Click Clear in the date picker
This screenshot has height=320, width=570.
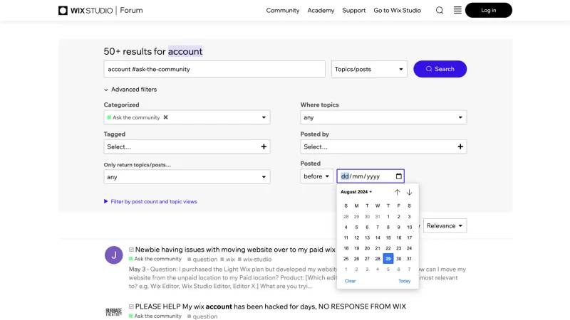350,281
